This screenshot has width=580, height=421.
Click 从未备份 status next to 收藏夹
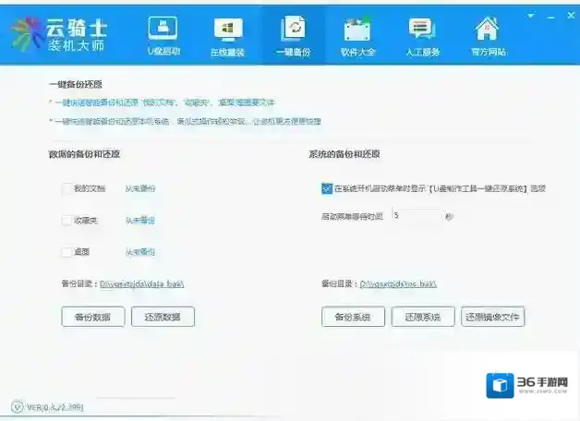(140, 221)
